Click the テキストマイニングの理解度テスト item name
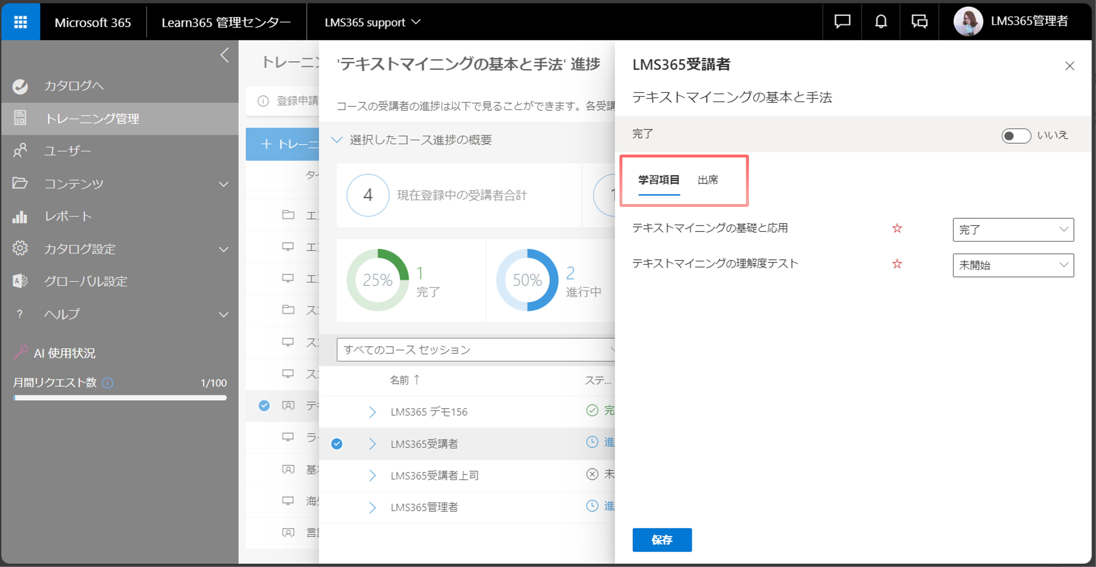The height and width of the screenshot is (567, 1096). click(715, 264)
